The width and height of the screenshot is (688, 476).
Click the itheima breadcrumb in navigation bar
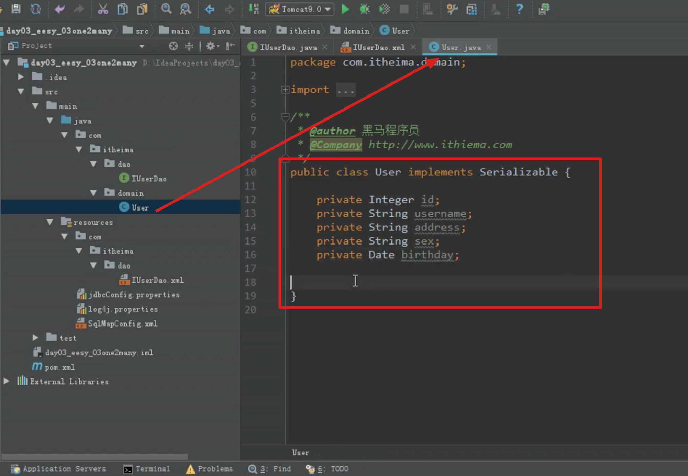pos(298,31)
